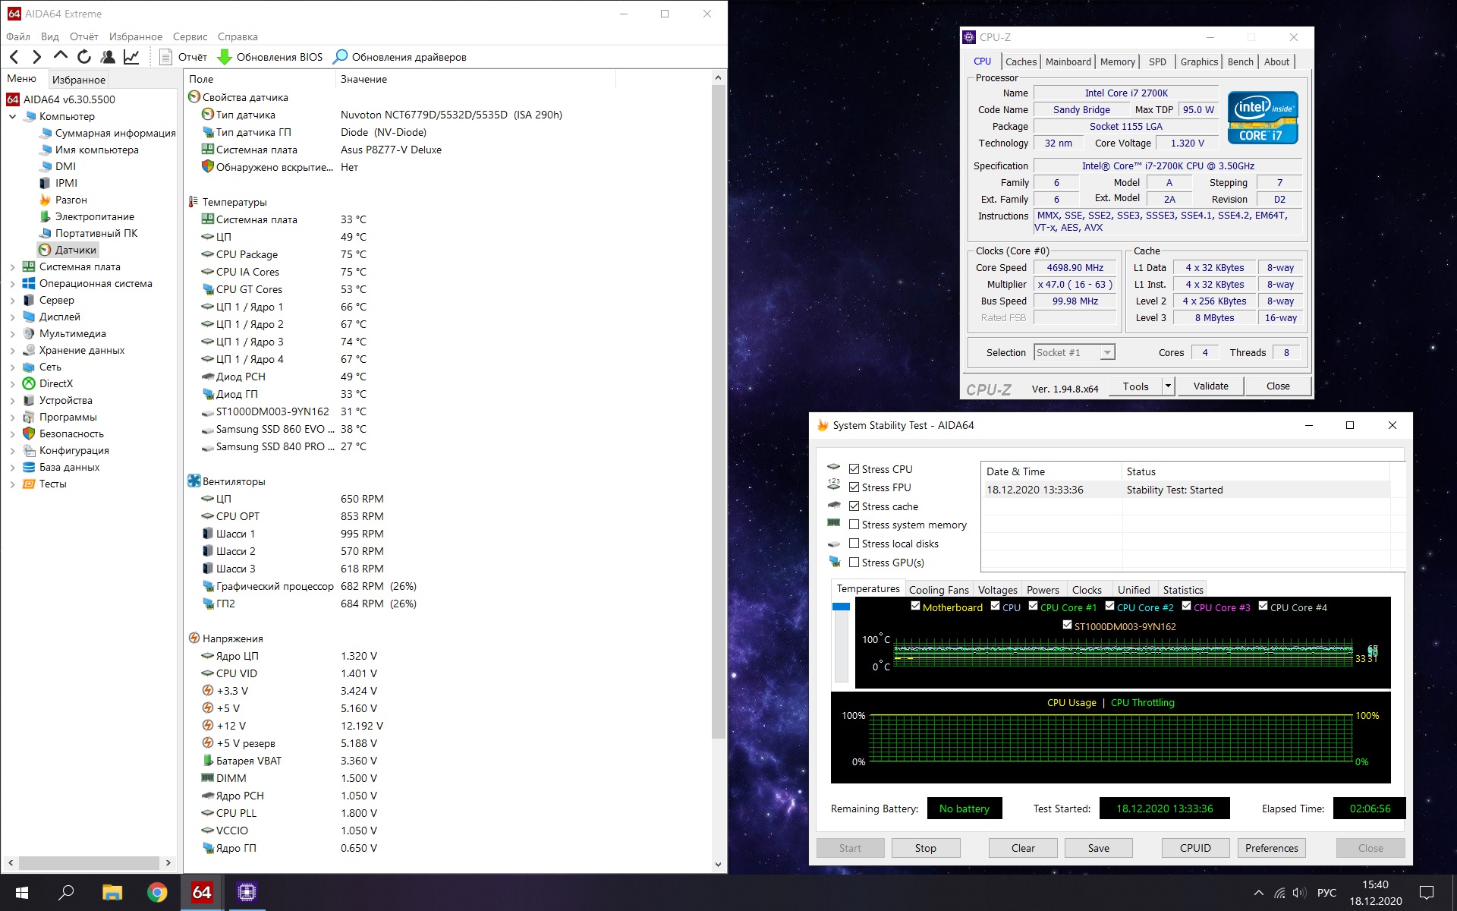Open the Сервис menu in AIDA64

coord(190,36)
